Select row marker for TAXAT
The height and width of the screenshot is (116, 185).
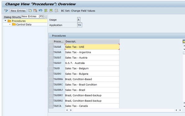(x=51, y=58)
